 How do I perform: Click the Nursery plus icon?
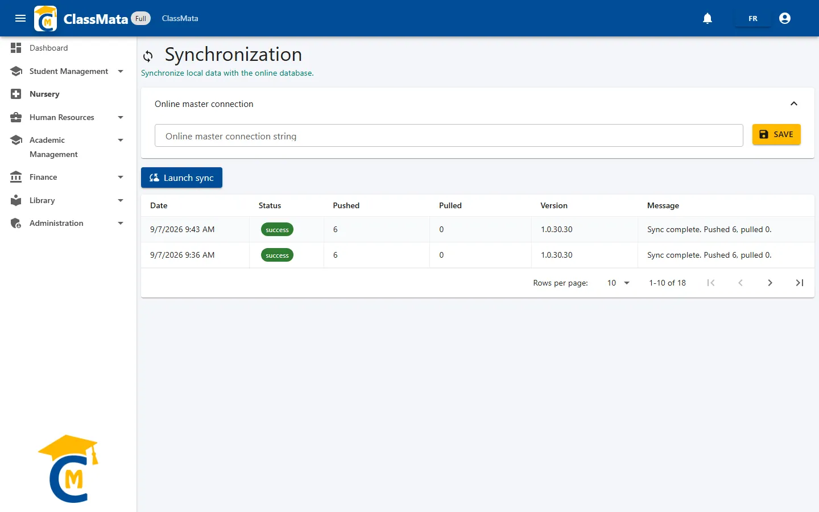16,94
